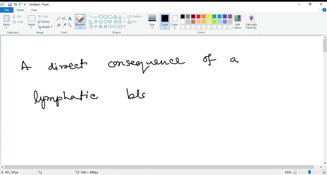Pick the green color swatch

pos(214,17)
